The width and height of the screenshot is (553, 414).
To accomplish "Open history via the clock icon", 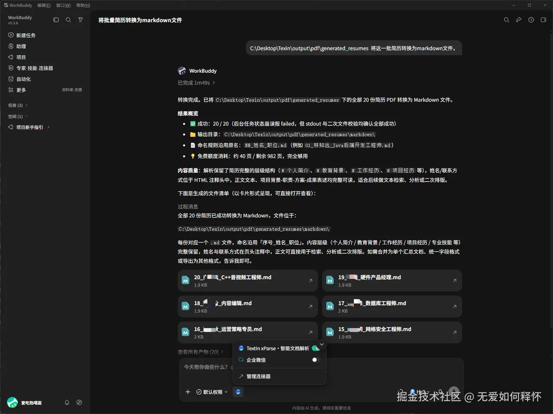I will [531, 20].
